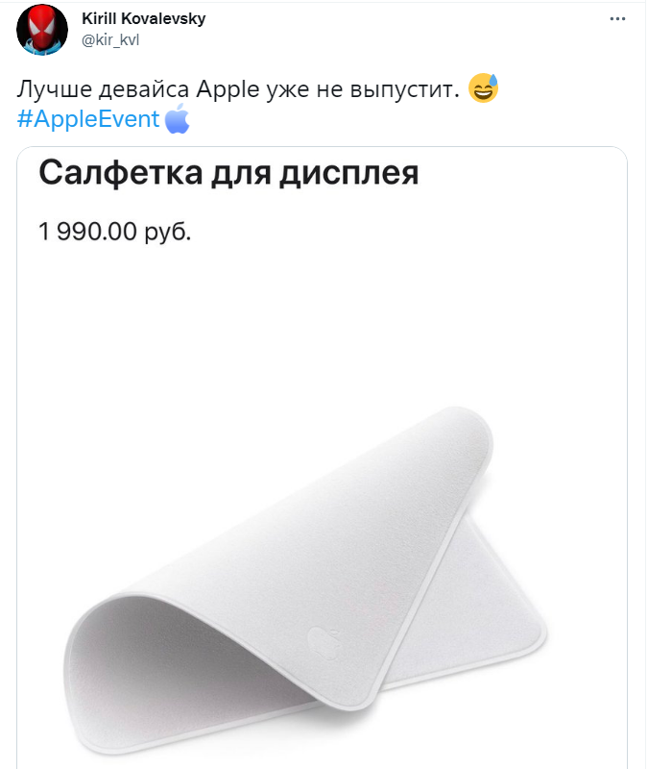Image resolution: width=648 pixels, height=769 pixels.
Task: Click the heading 'Салфетка для дисплея'
Action: point(228,173)
